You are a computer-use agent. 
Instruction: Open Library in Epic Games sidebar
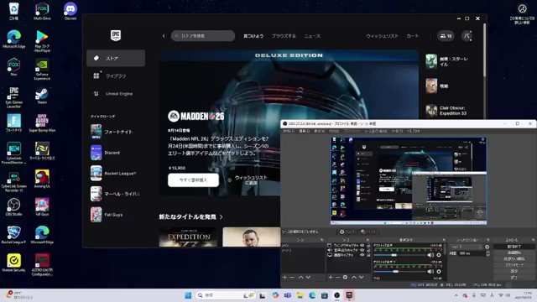pyautogui.click(x=116, y=76)
